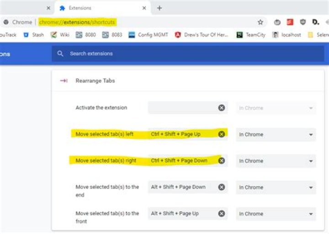Click the Stash bookmark shield icon
Screen dimensions: 329x234
click(26, 35)
